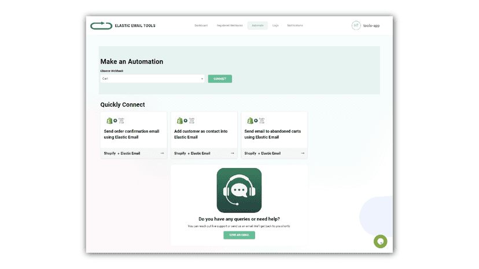Click Shopify icon on order confirmation card

coord(109,121)
